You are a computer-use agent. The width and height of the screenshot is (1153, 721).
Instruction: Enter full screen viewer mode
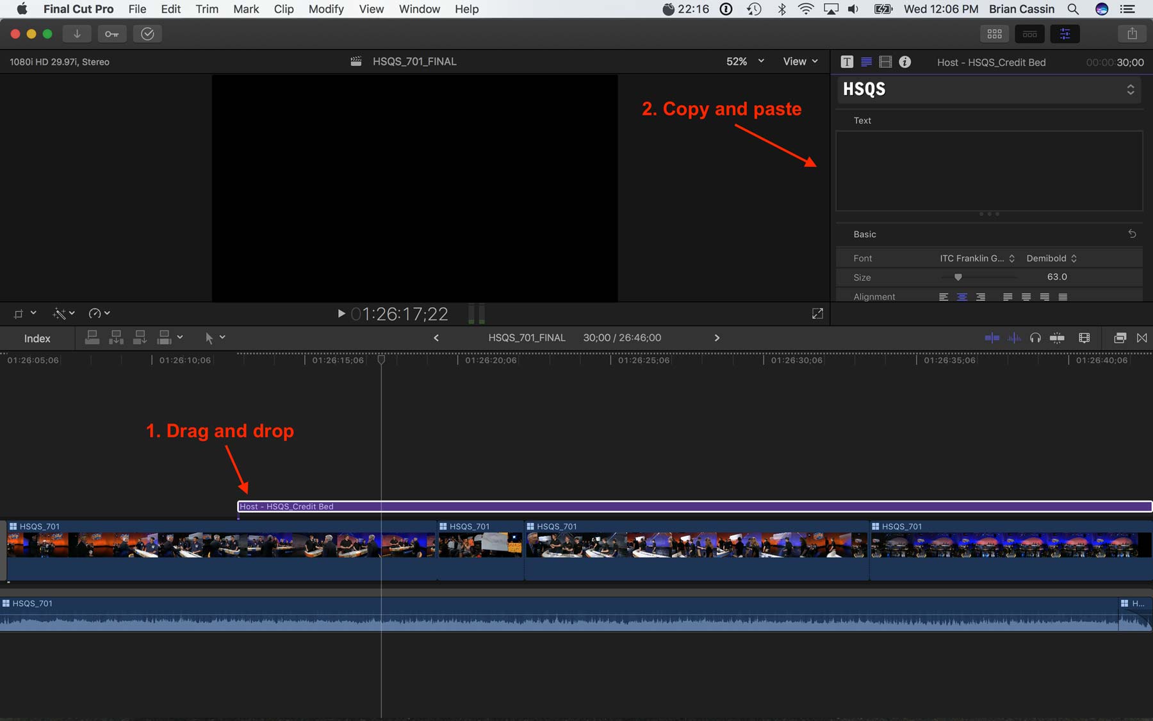pyautogui.click(x=817, y=313)
